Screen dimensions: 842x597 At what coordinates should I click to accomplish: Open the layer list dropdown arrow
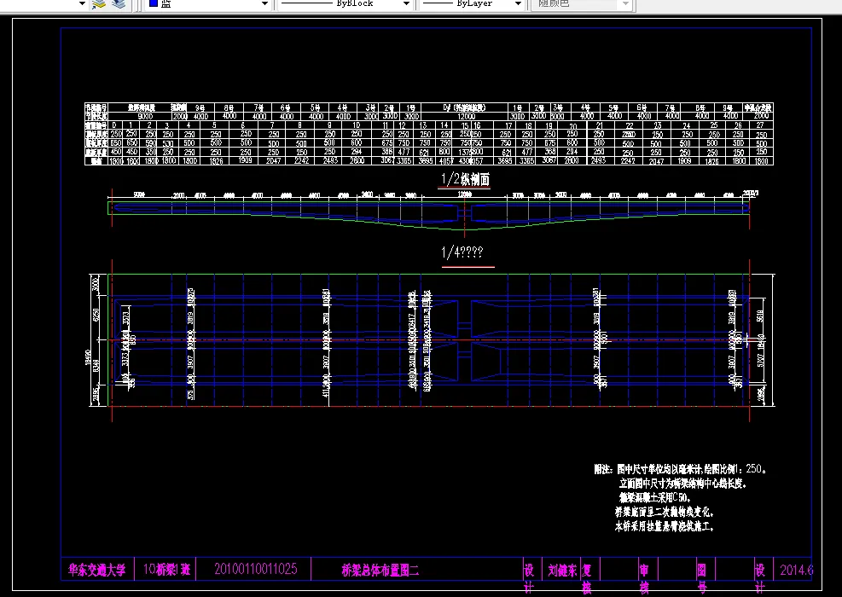pyautogui.click(x=82, y=3)
